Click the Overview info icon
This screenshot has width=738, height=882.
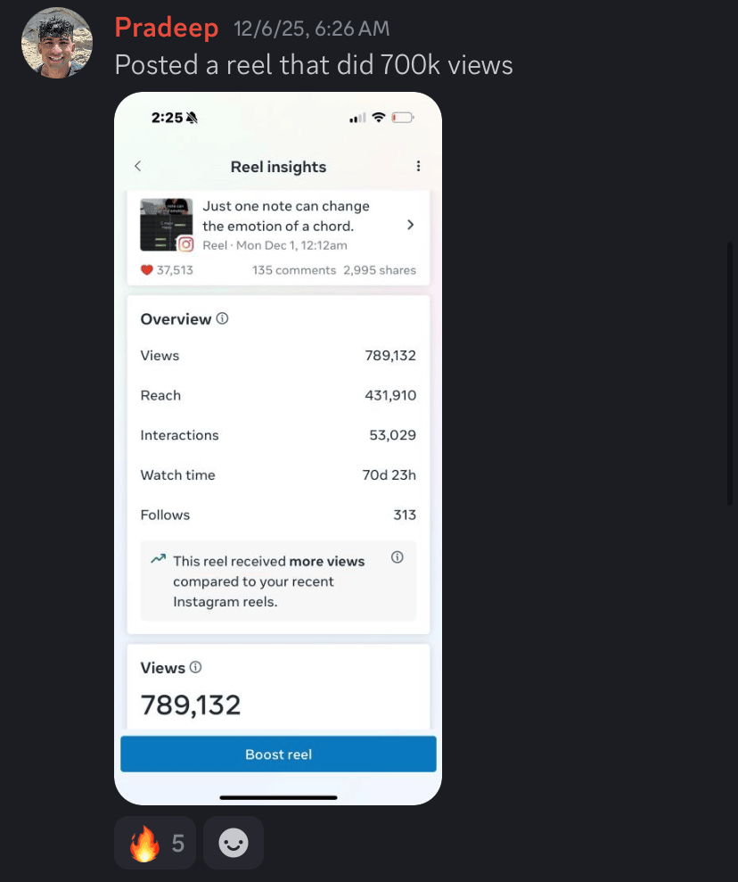[x=221, y=318]
